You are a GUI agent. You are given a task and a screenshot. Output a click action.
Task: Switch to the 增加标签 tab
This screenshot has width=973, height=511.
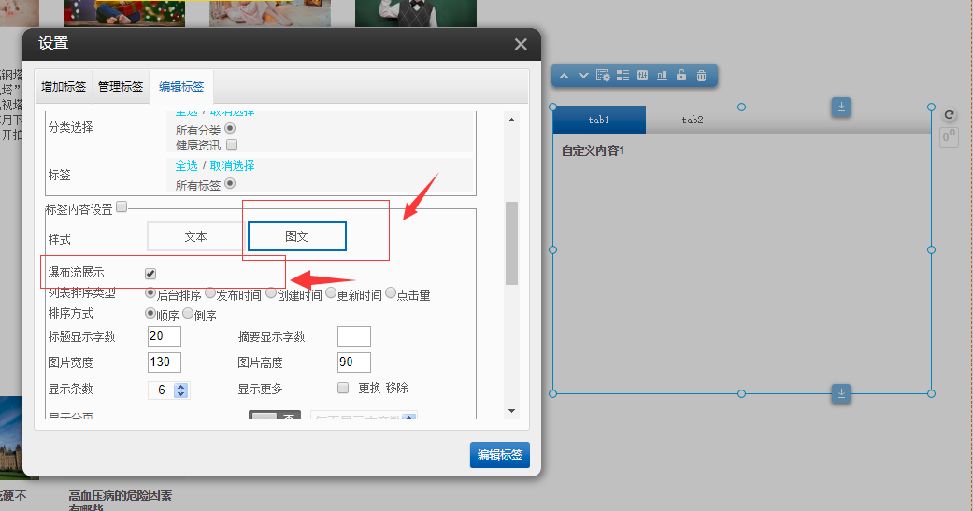64,87
